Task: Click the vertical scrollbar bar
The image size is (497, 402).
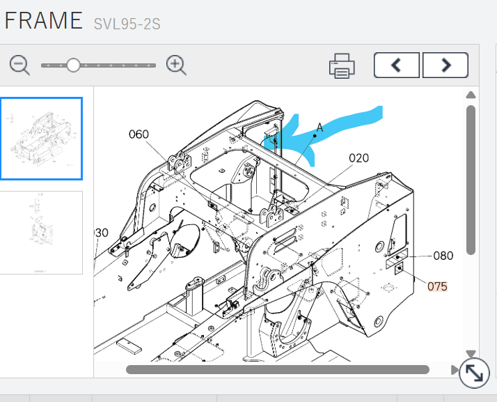Action: pyautogui.click(x=471, y=180)
